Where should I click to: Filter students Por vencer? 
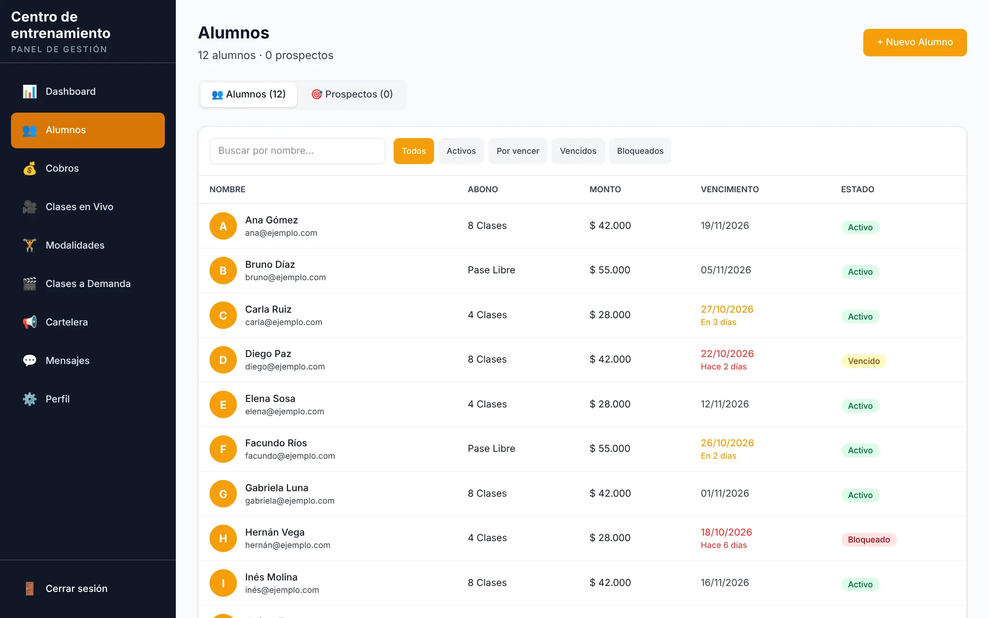click(518, 151)
